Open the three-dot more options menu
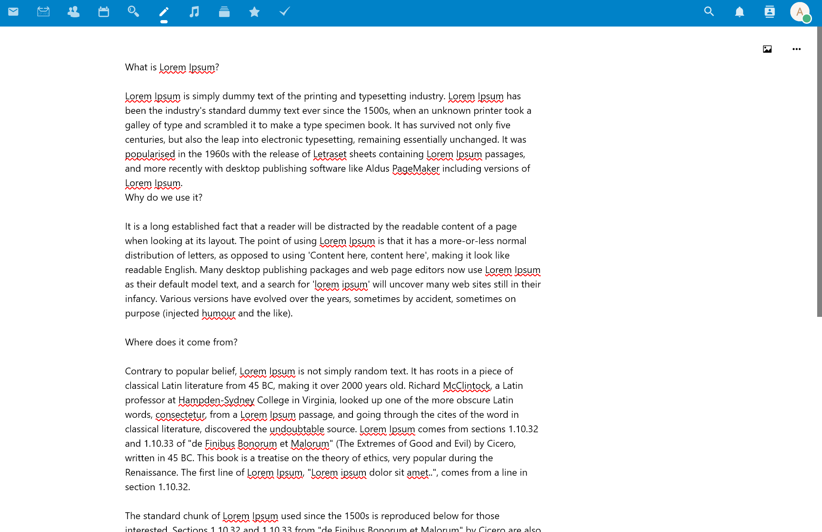The width and height of the screenshot is (822, 532). 796,49
